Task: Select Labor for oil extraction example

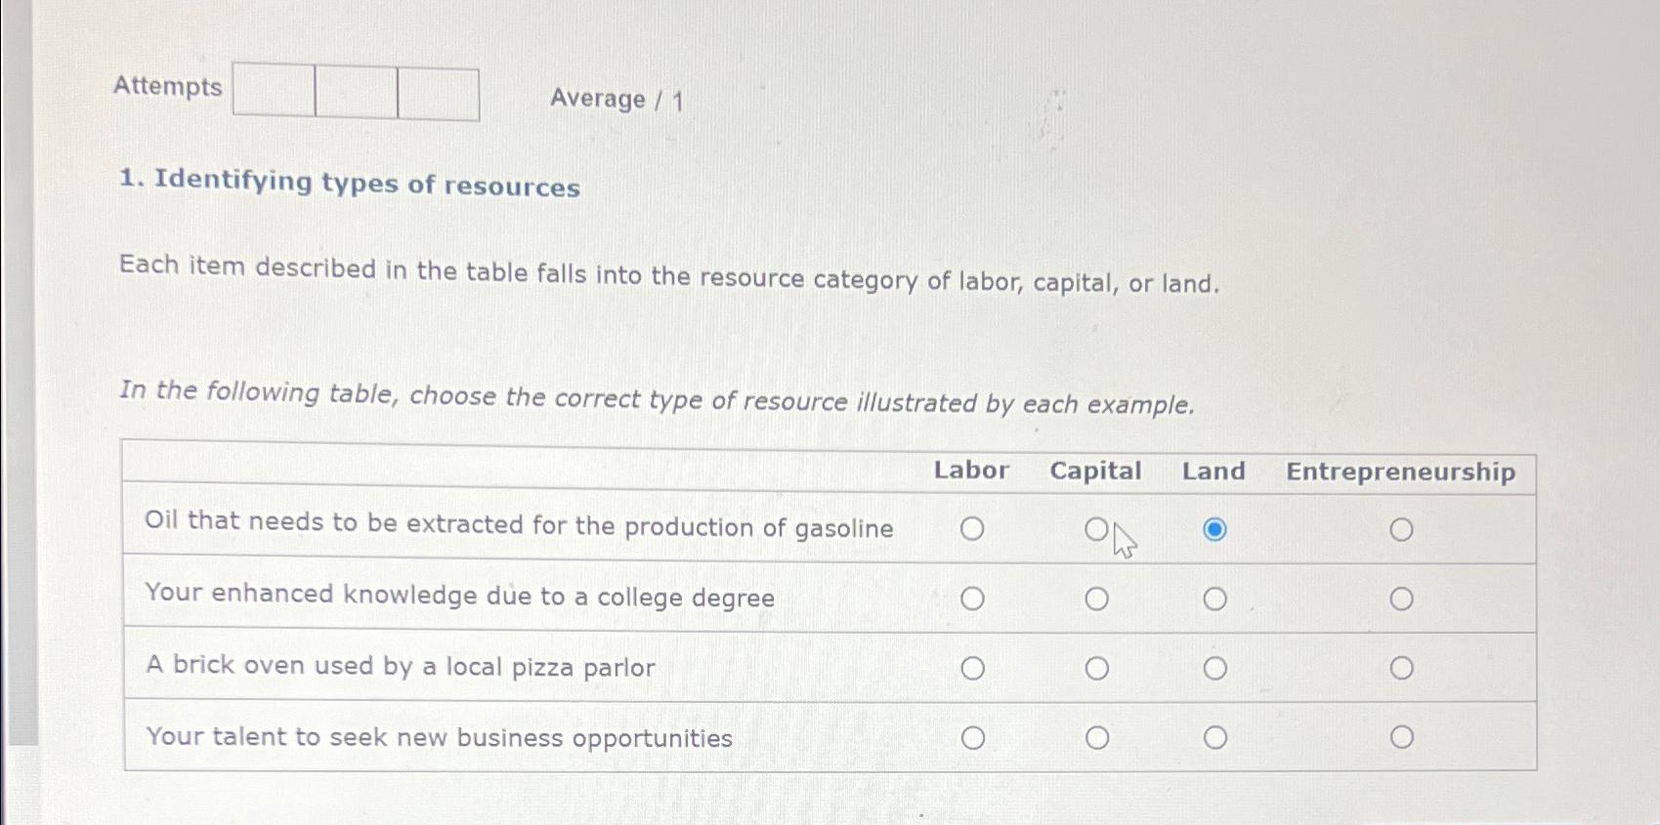Action: click(x=973, y=529)
